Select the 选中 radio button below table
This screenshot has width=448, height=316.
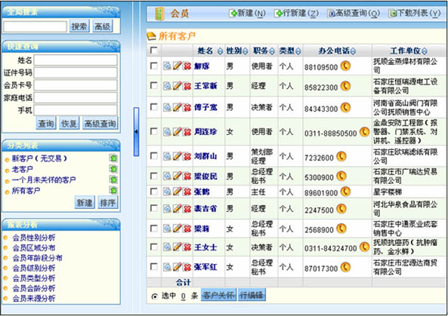tap(154, 296)
